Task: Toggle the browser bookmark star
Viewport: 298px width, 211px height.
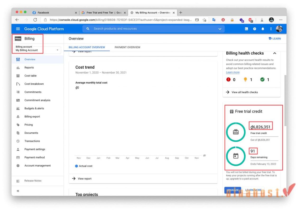Action: coord(204,20)
